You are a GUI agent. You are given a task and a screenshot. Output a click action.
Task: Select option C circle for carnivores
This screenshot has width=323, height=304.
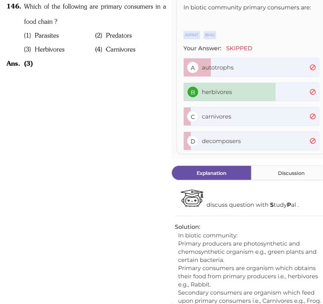192,116
